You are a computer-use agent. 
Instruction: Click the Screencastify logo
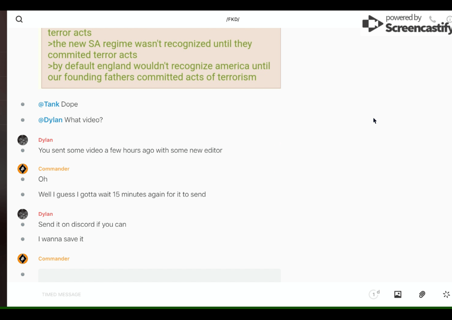click(406, 24)
